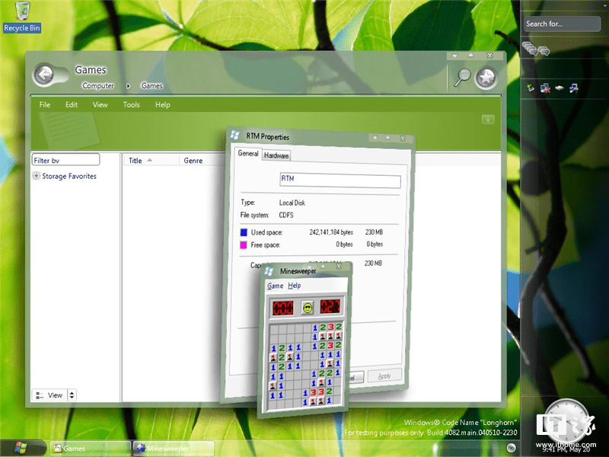Open the Game menu in Minesweeper
This screenshot has height=457, width=609.
coord(275,286)
